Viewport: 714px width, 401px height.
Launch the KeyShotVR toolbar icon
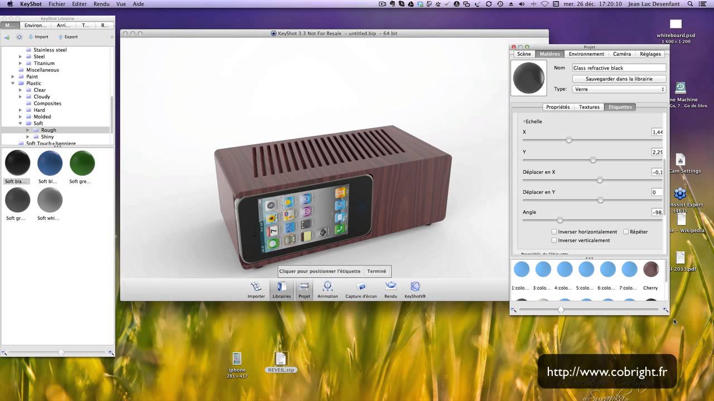click(415, 290)
